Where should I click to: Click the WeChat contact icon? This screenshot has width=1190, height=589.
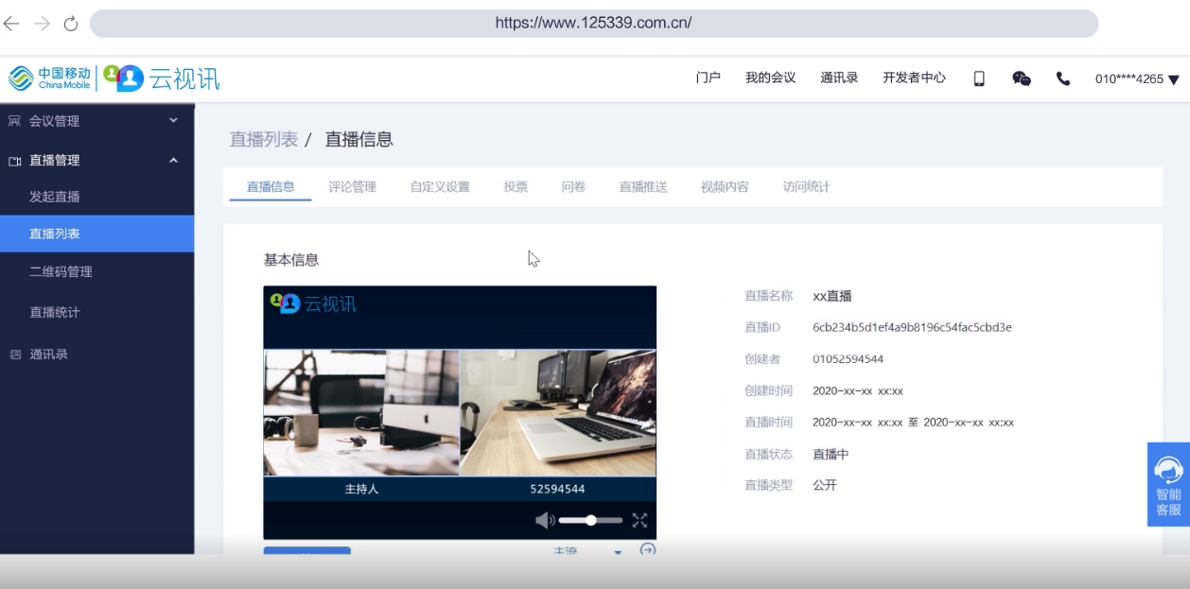(x=1020, y=78)
